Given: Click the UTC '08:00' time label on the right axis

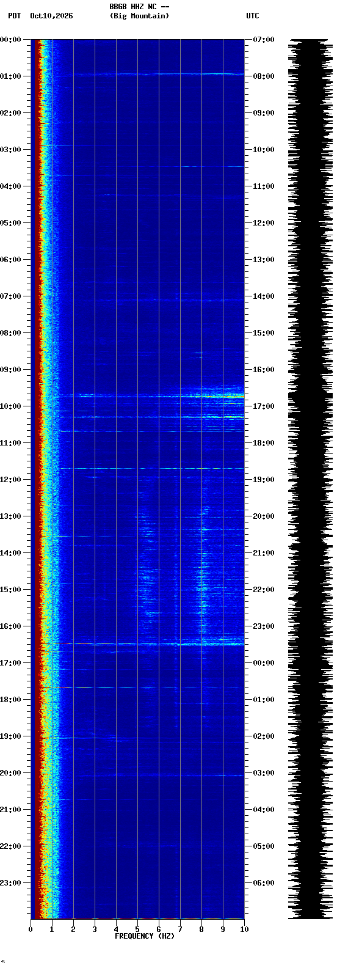Looking at the screenshot, I should 264,76.
